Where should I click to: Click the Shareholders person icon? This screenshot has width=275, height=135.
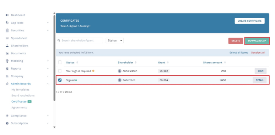point(7,46)
